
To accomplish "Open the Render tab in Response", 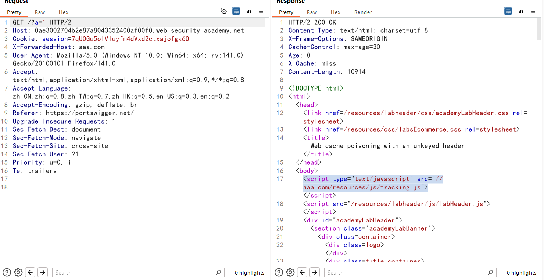I will pos(363,12).
